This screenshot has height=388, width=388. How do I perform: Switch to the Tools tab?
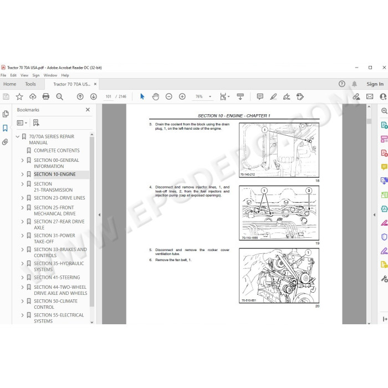click(x=30, y=84)
